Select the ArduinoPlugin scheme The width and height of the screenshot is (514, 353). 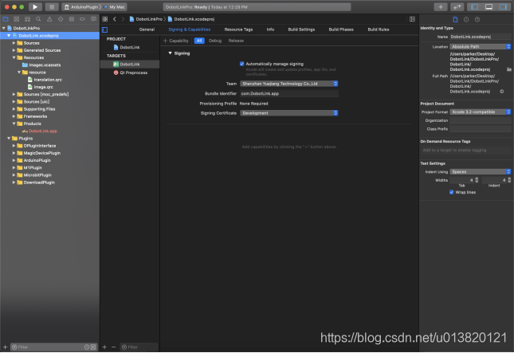tap(82, 7)
